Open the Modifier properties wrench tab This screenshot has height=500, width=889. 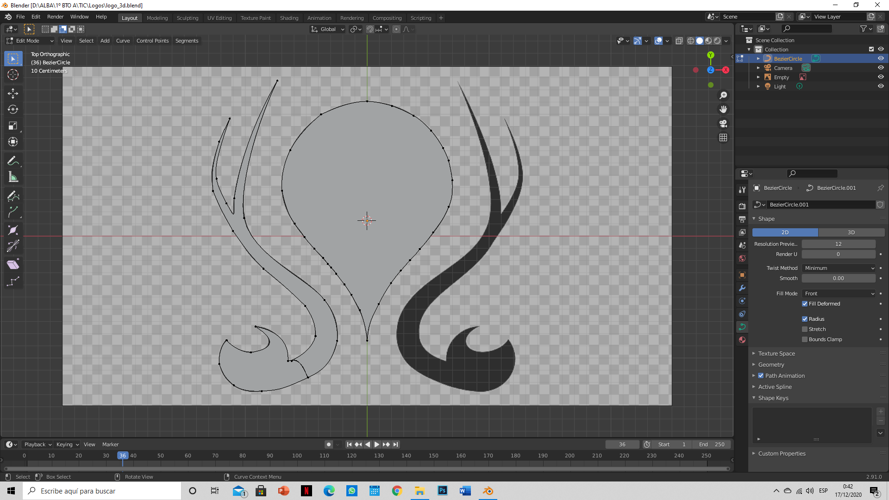(x=742, y=288)
